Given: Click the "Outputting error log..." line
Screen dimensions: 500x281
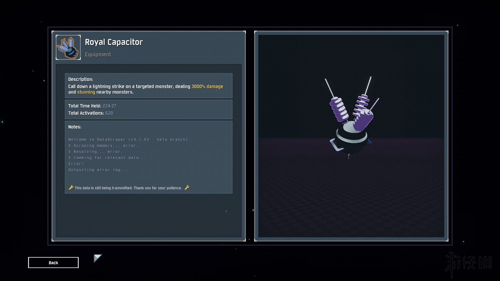Looking at the screenshot, I should pos(98,170).
